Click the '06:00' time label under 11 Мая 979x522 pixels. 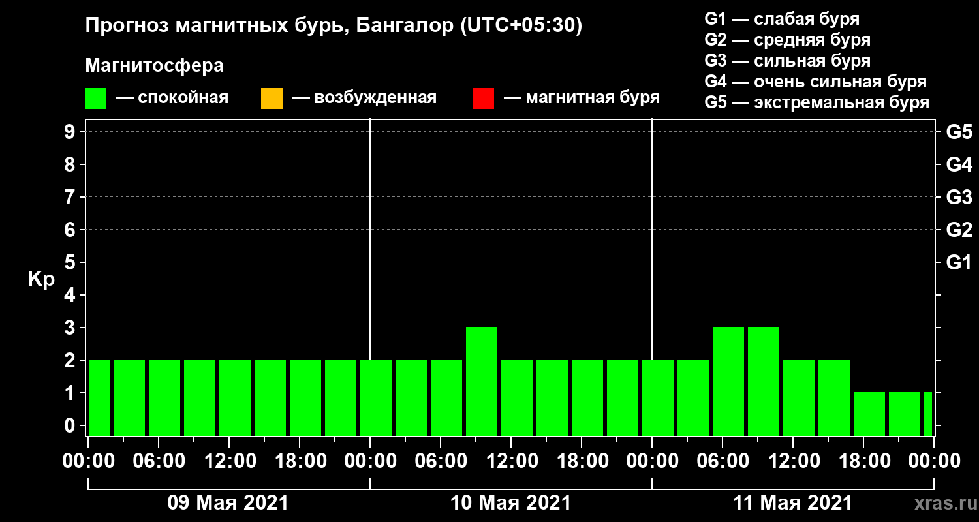click(x=723, y=461)
